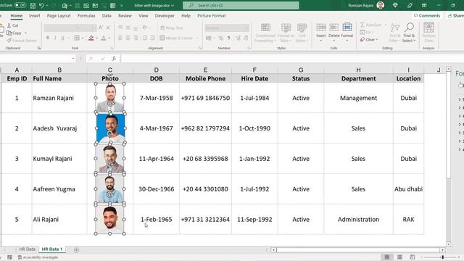This screenshot has height=261, width=464.
Task: Click in the Search box
Action: 241,5
